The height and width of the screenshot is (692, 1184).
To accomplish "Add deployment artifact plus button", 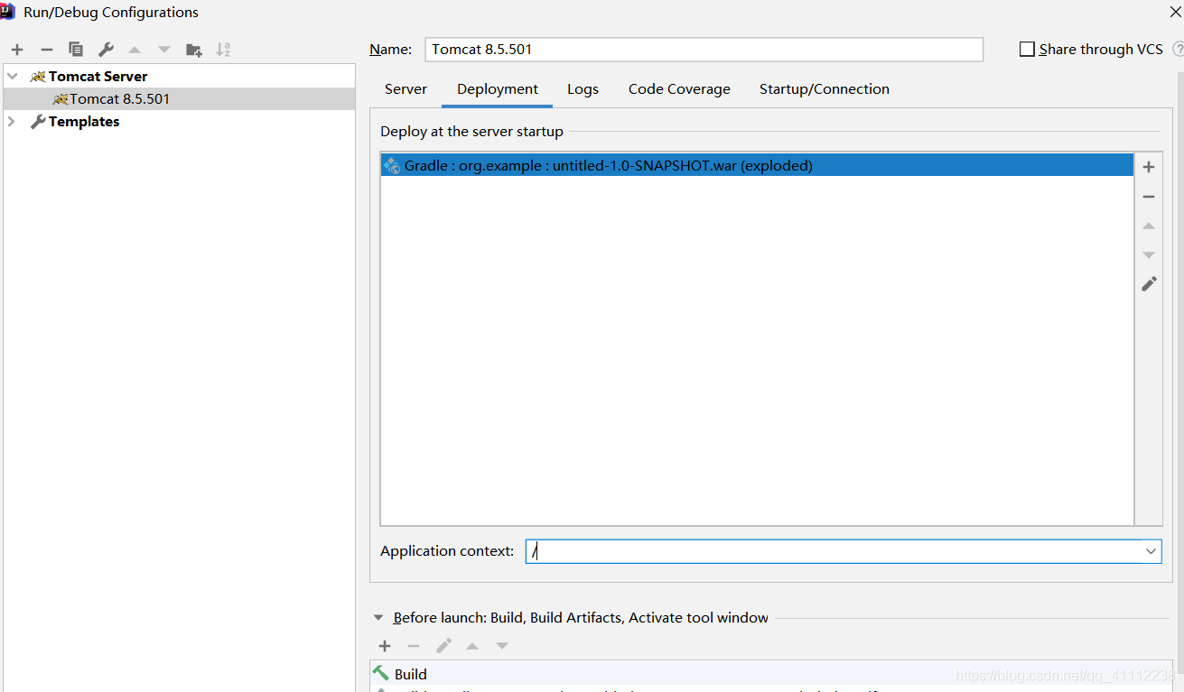I will [1149, 167].
